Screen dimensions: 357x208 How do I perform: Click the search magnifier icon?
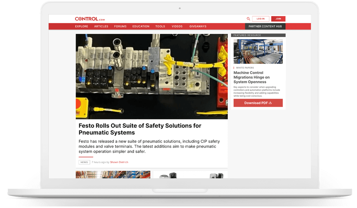click(248, 19)
